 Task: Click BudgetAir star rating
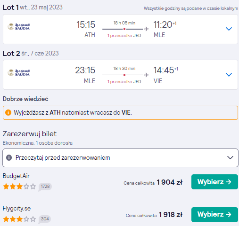point(19,187)
